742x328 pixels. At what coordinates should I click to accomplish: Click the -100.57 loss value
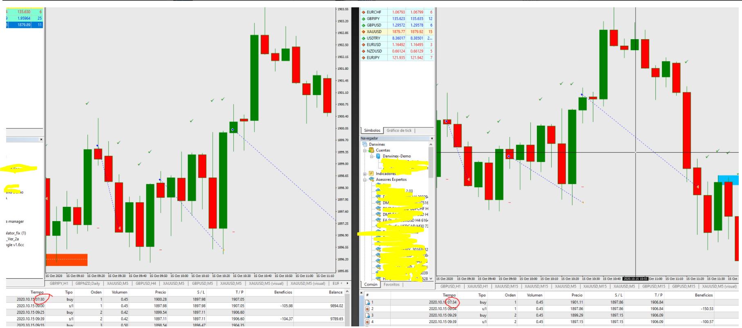[x=706, y=322]
